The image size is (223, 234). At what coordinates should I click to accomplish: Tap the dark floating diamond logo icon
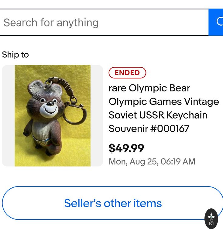[211, 218]
